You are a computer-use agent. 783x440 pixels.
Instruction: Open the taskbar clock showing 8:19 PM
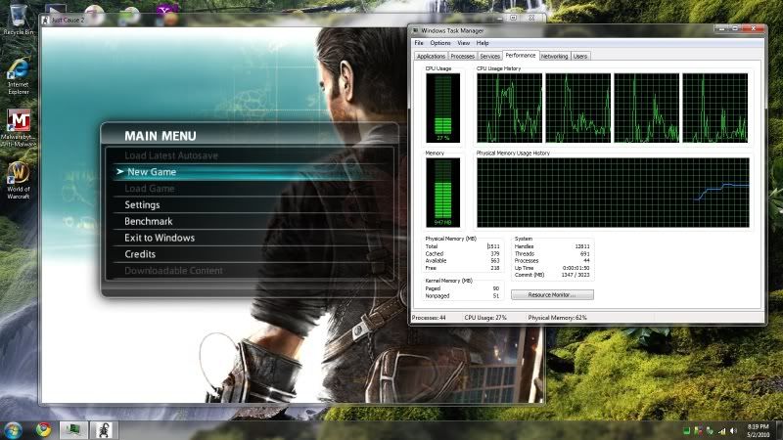point(758,430)
